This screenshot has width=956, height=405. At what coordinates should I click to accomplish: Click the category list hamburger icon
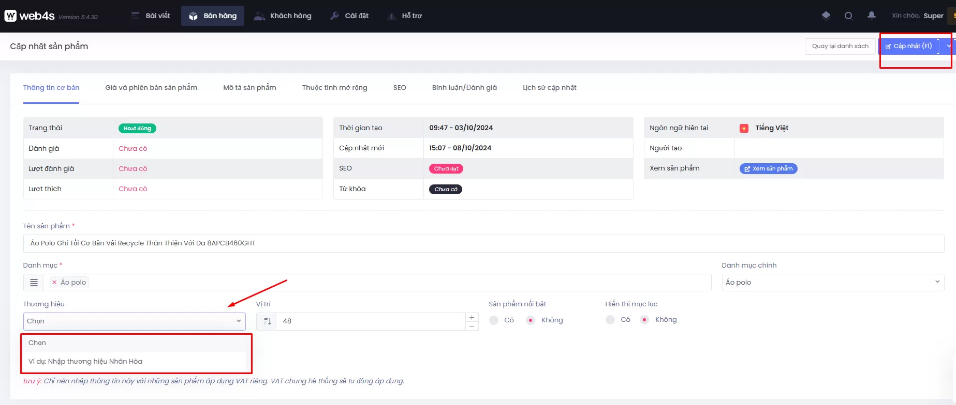[34, 283]
